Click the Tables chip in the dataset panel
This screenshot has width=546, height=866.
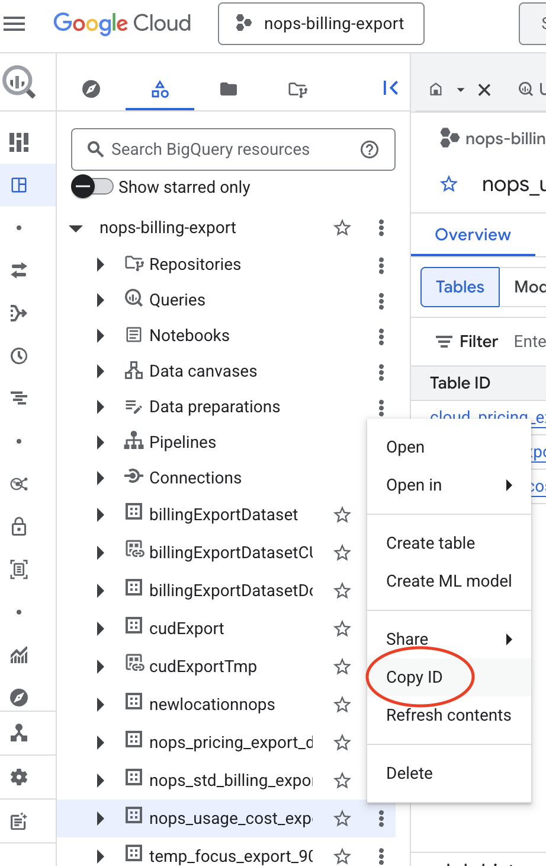(460, 286)
